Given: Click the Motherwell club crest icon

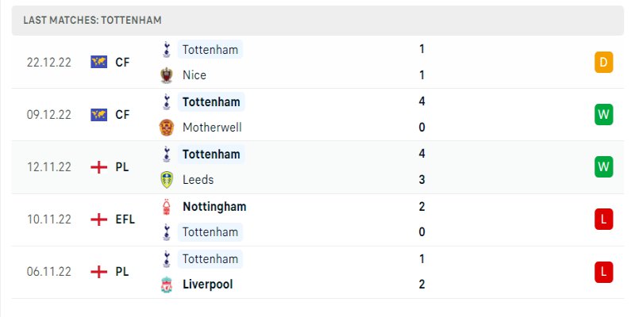Looking at the screenshot, I should pyautogui.click(x=167, y=128).
